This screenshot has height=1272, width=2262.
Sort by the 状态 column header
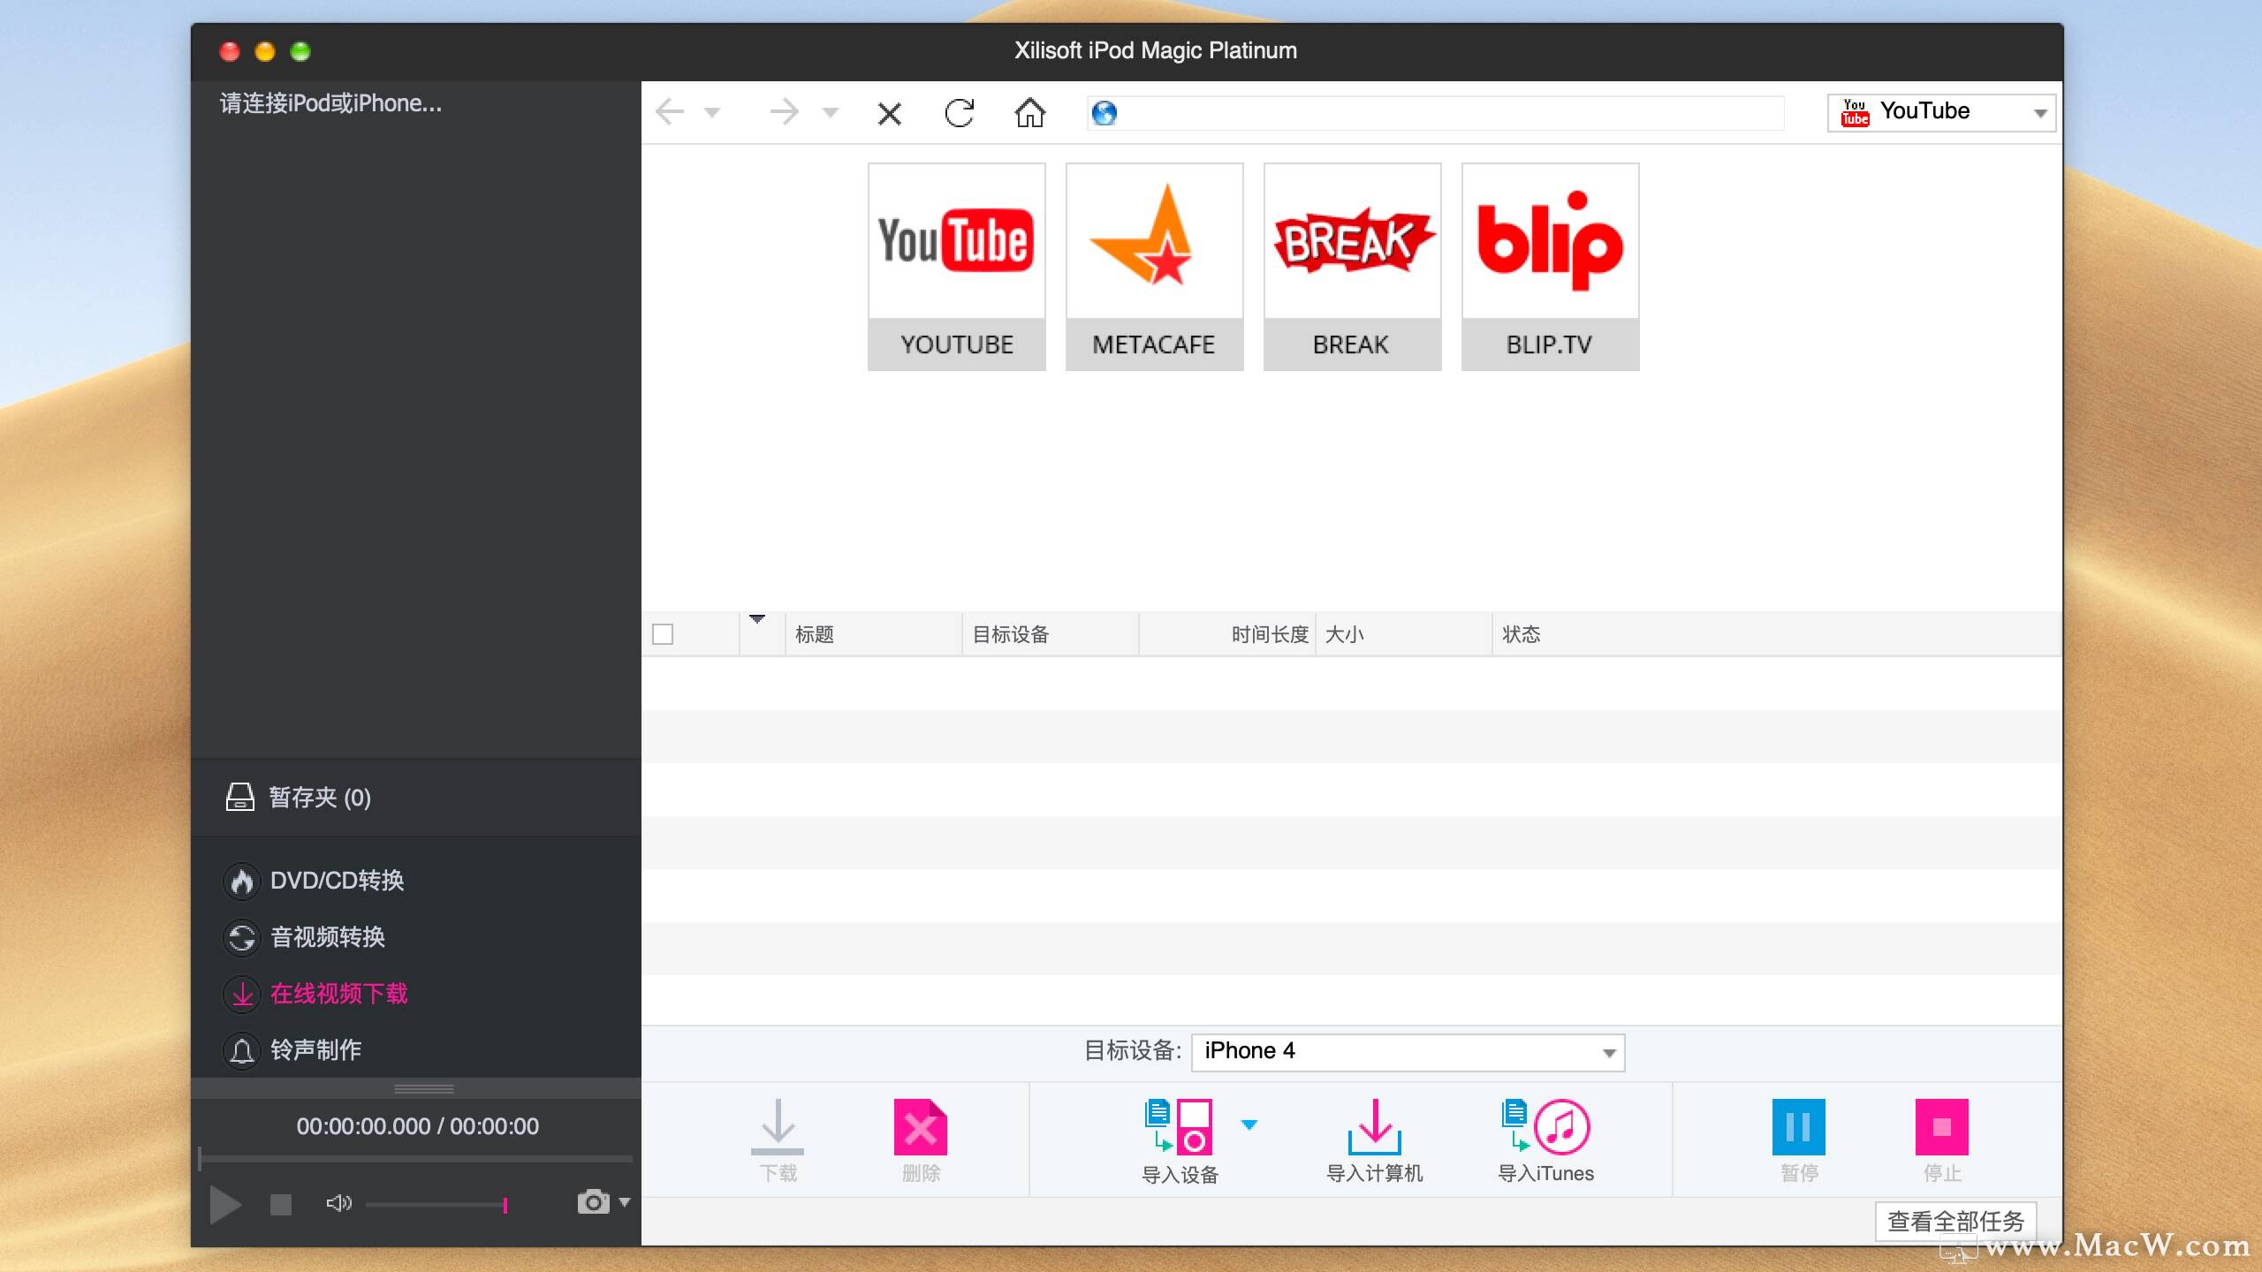point(1776,634)
